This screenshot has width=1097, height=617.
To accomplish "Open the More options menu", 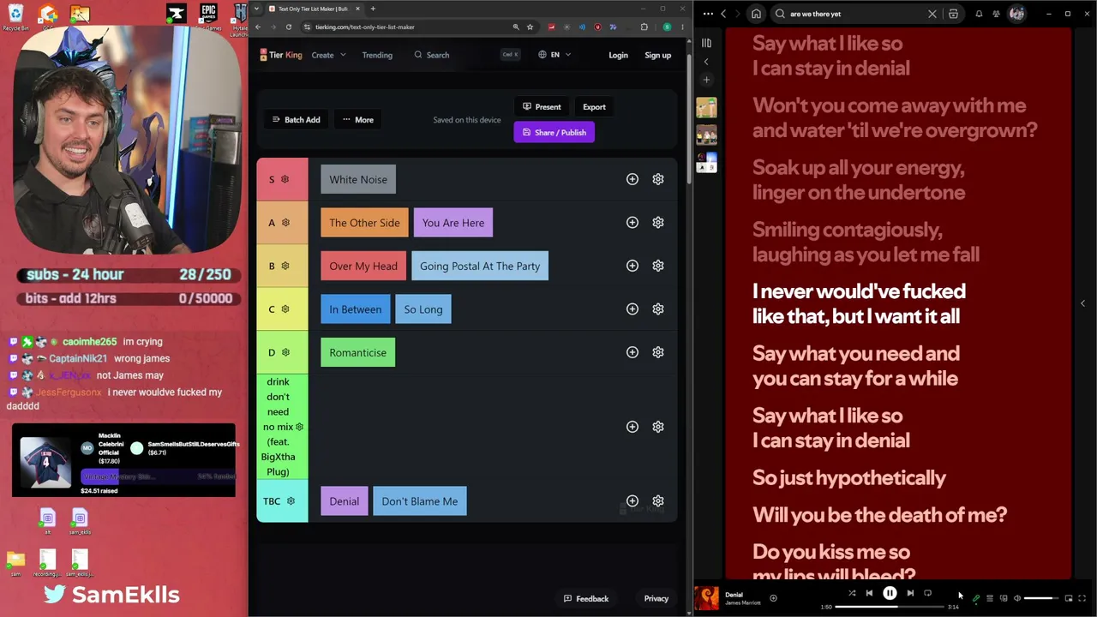I will point(358,120).
